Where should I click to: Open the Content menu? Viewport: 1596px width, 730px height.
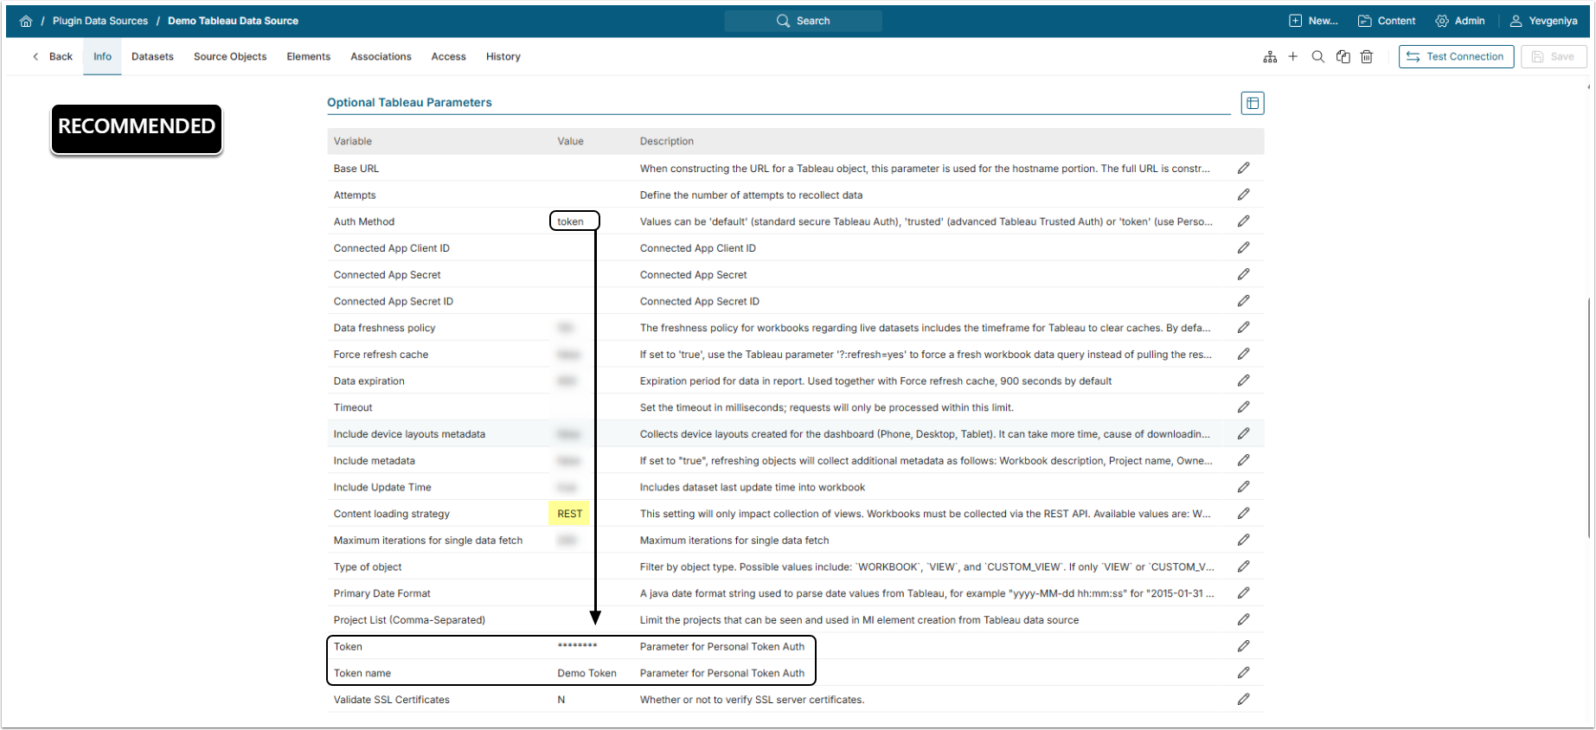coord(1387,21)
